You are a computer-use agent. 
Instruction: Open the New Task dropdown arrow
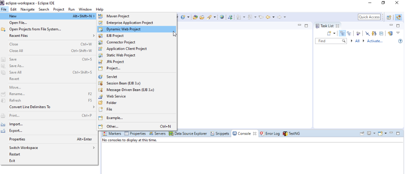334,33
